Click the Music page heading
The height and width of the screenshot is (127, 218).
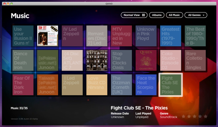tap(20, 16)
